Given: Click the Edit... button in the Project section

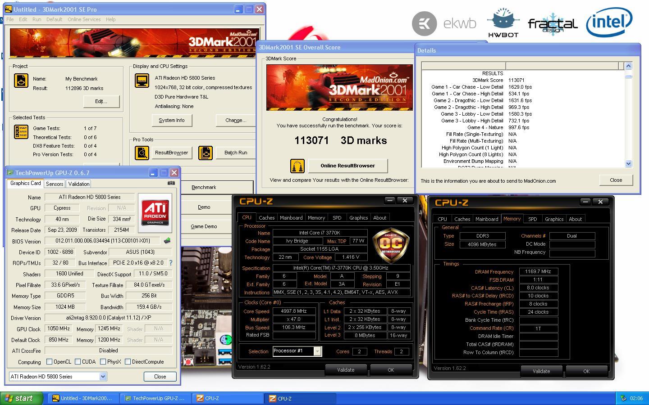Looking at the screenshot, I should [x=101, y=101].
